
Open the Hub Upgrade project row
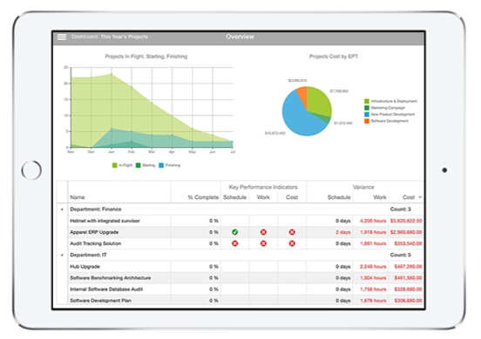pyautogui.click(x=240, y=267)
